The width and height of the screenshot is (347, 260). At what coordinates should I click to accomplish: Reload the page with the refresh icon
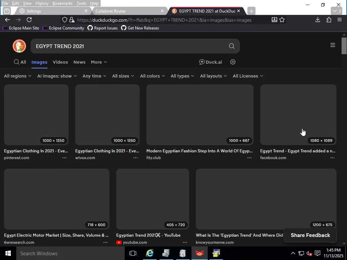(29, 20)
